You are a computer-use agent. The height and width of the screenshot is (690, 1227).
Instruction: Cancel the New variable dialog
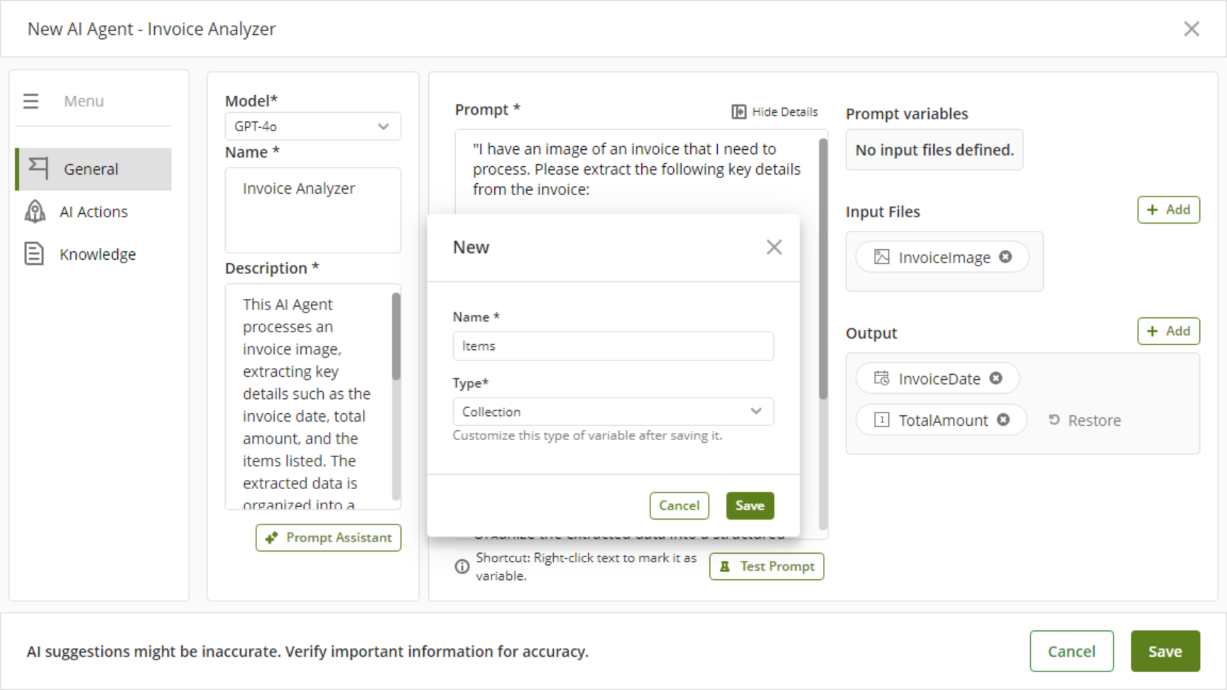coord(679,505)
